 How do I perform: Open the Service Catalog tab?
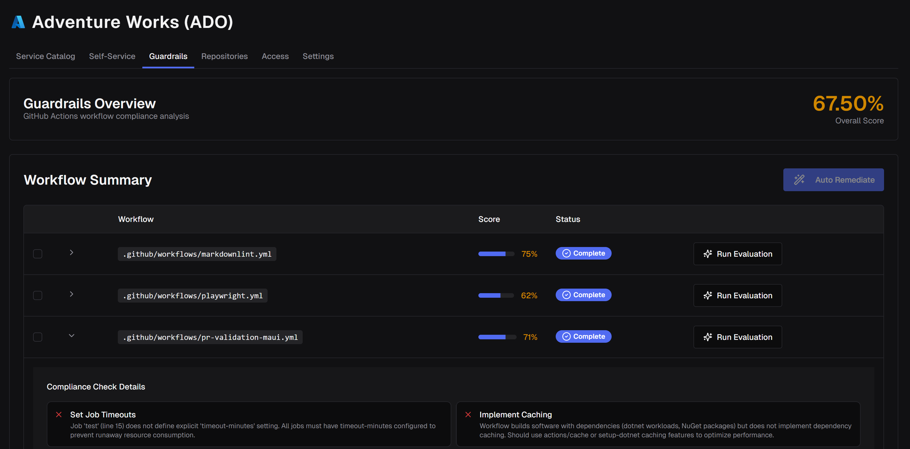pyautogui.click(x=45, y=56)
